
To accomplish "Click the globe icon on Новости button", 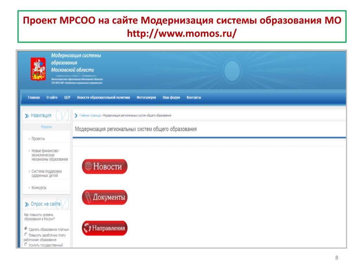I will point(88,166).
